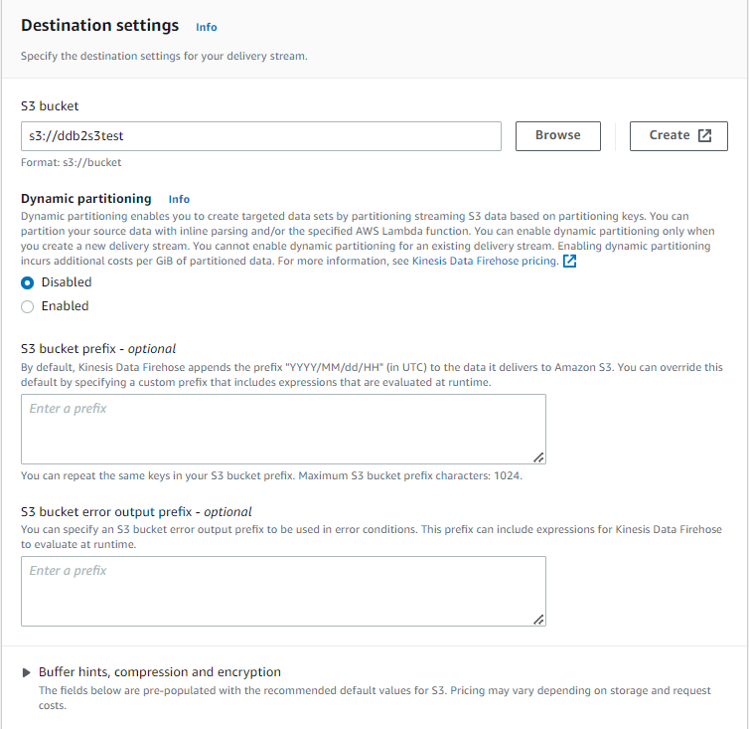Click 'Buffer hints, compression and encryption' header text
This screenshot has height=729, width=749.
pos(159,672)
